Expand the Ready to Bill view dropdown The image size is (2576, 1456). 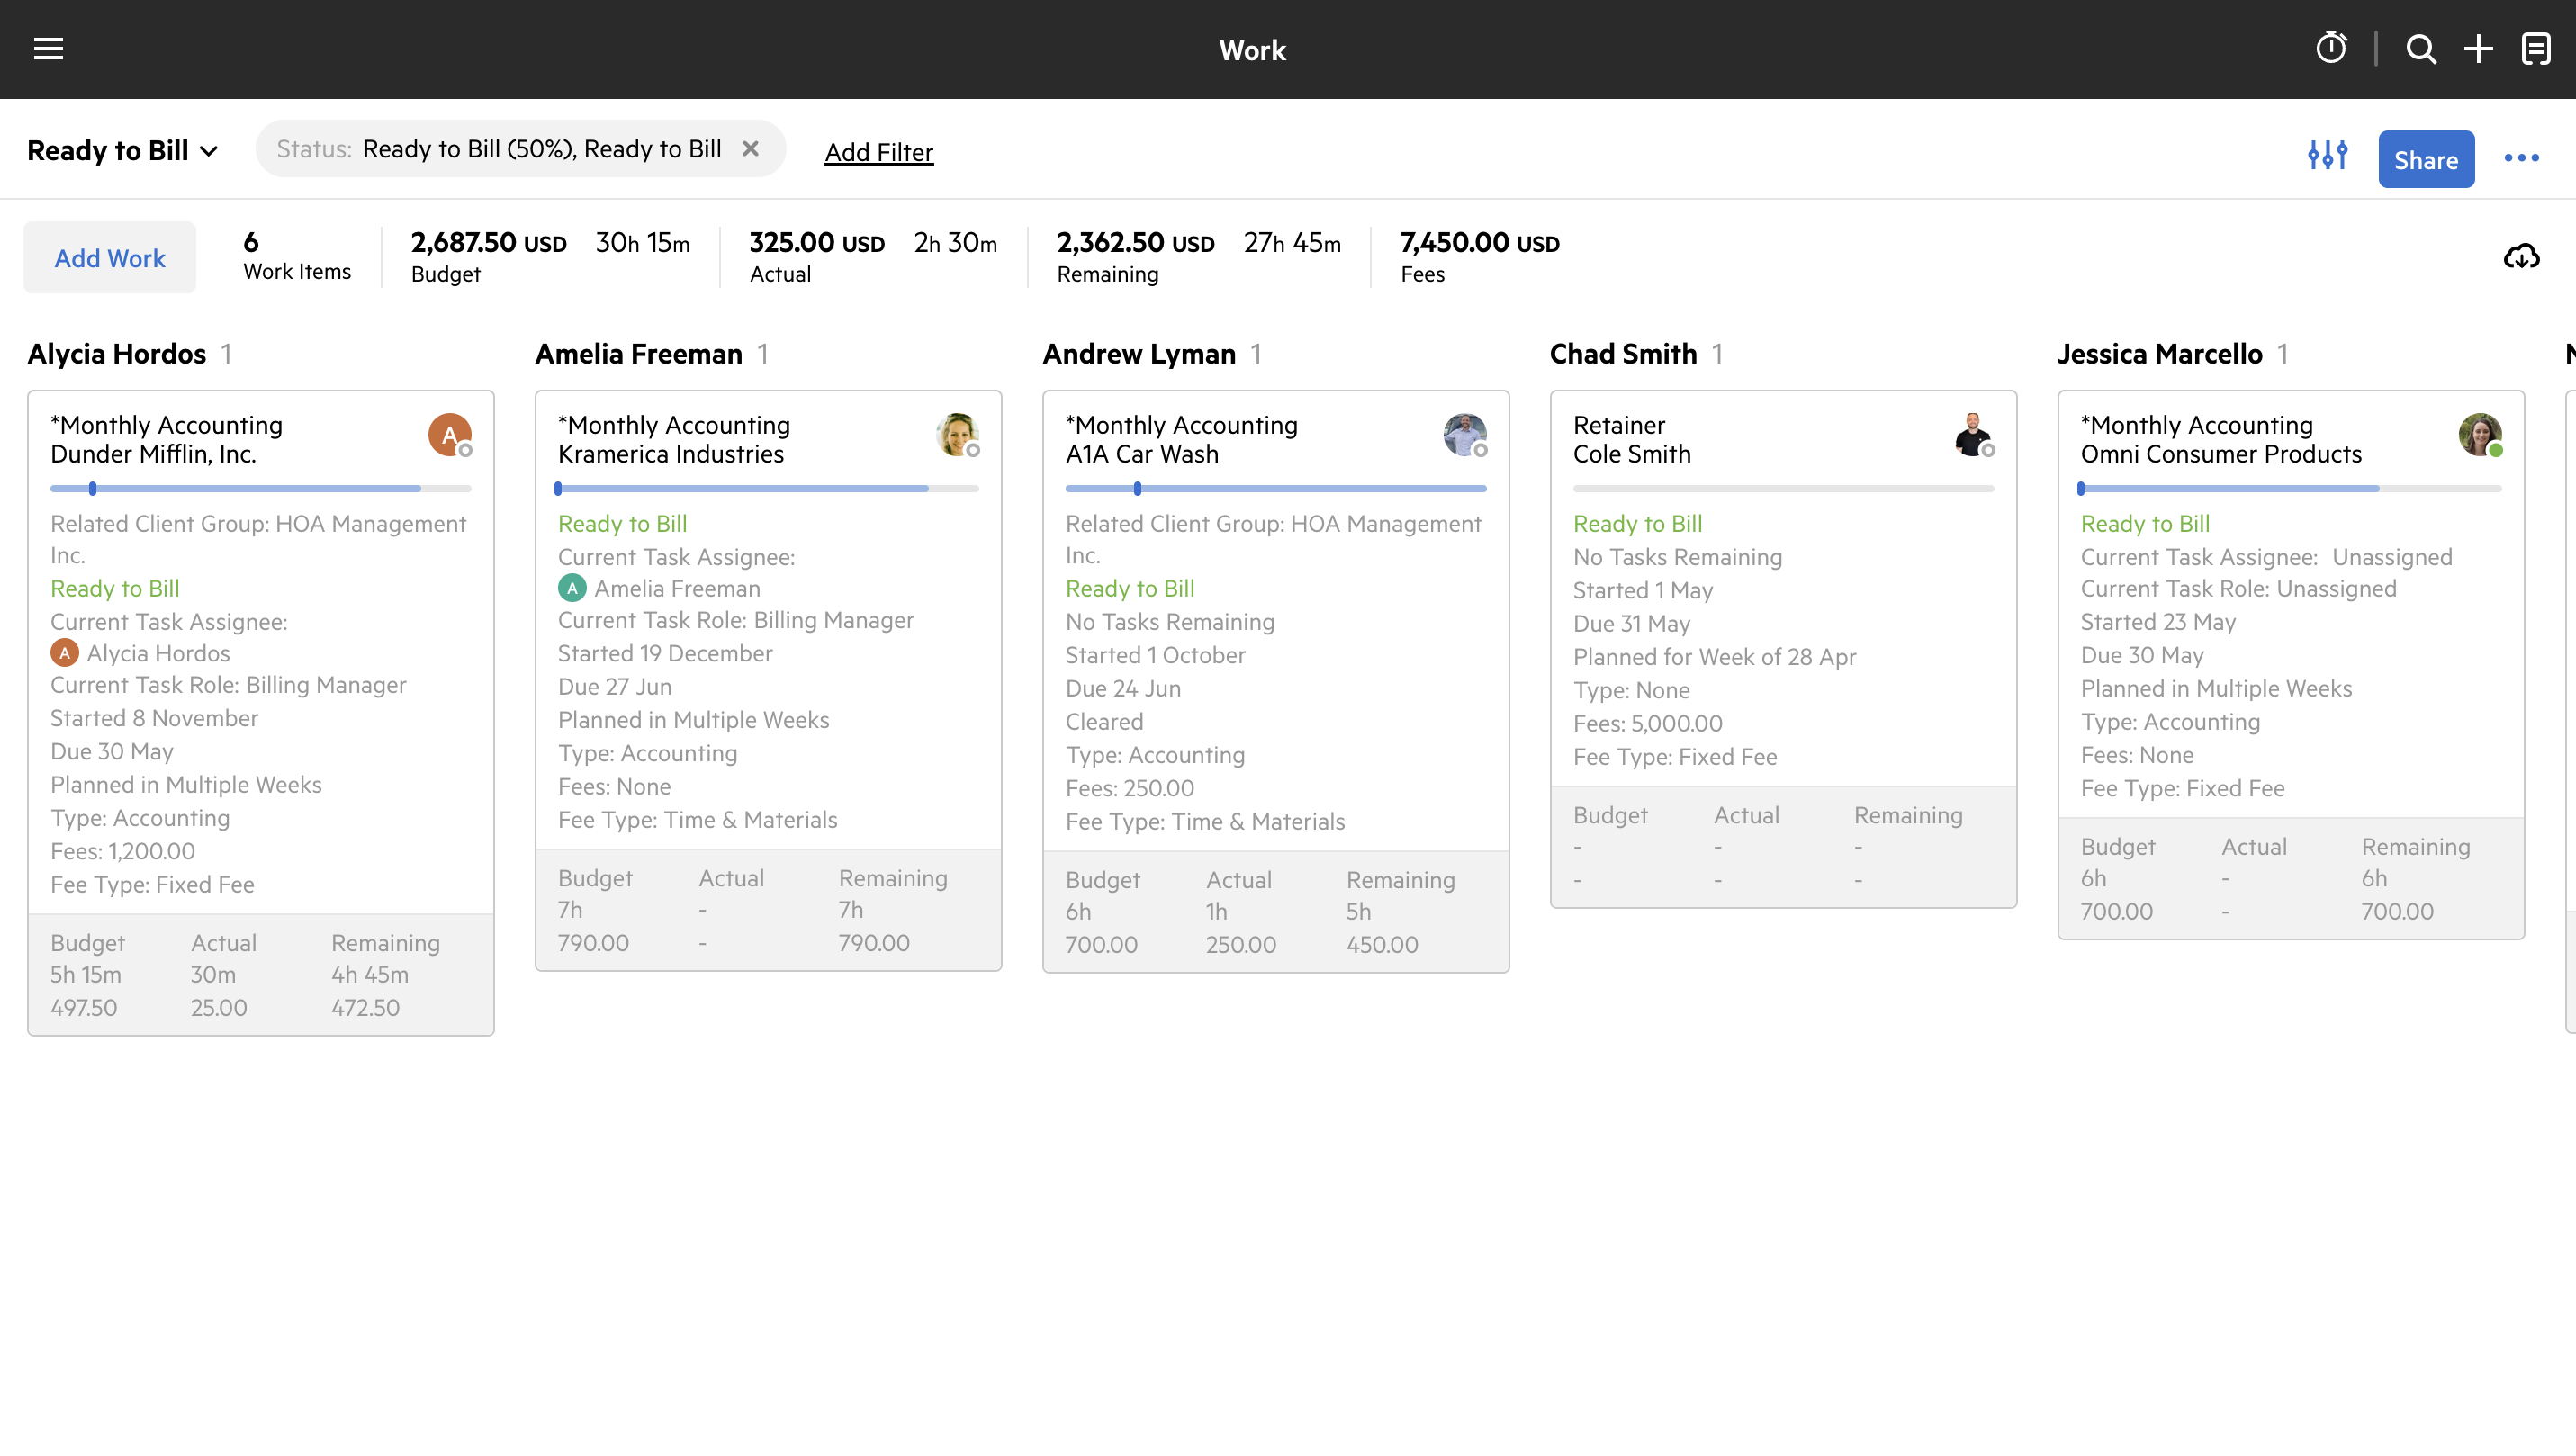(x=122, y=151)
